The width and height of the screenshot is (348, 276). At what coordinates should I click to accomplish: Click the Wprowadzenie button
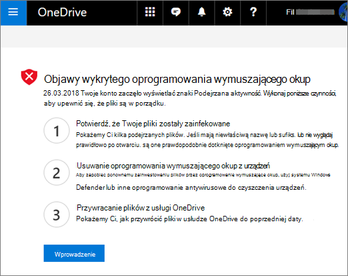click(74, 253)
